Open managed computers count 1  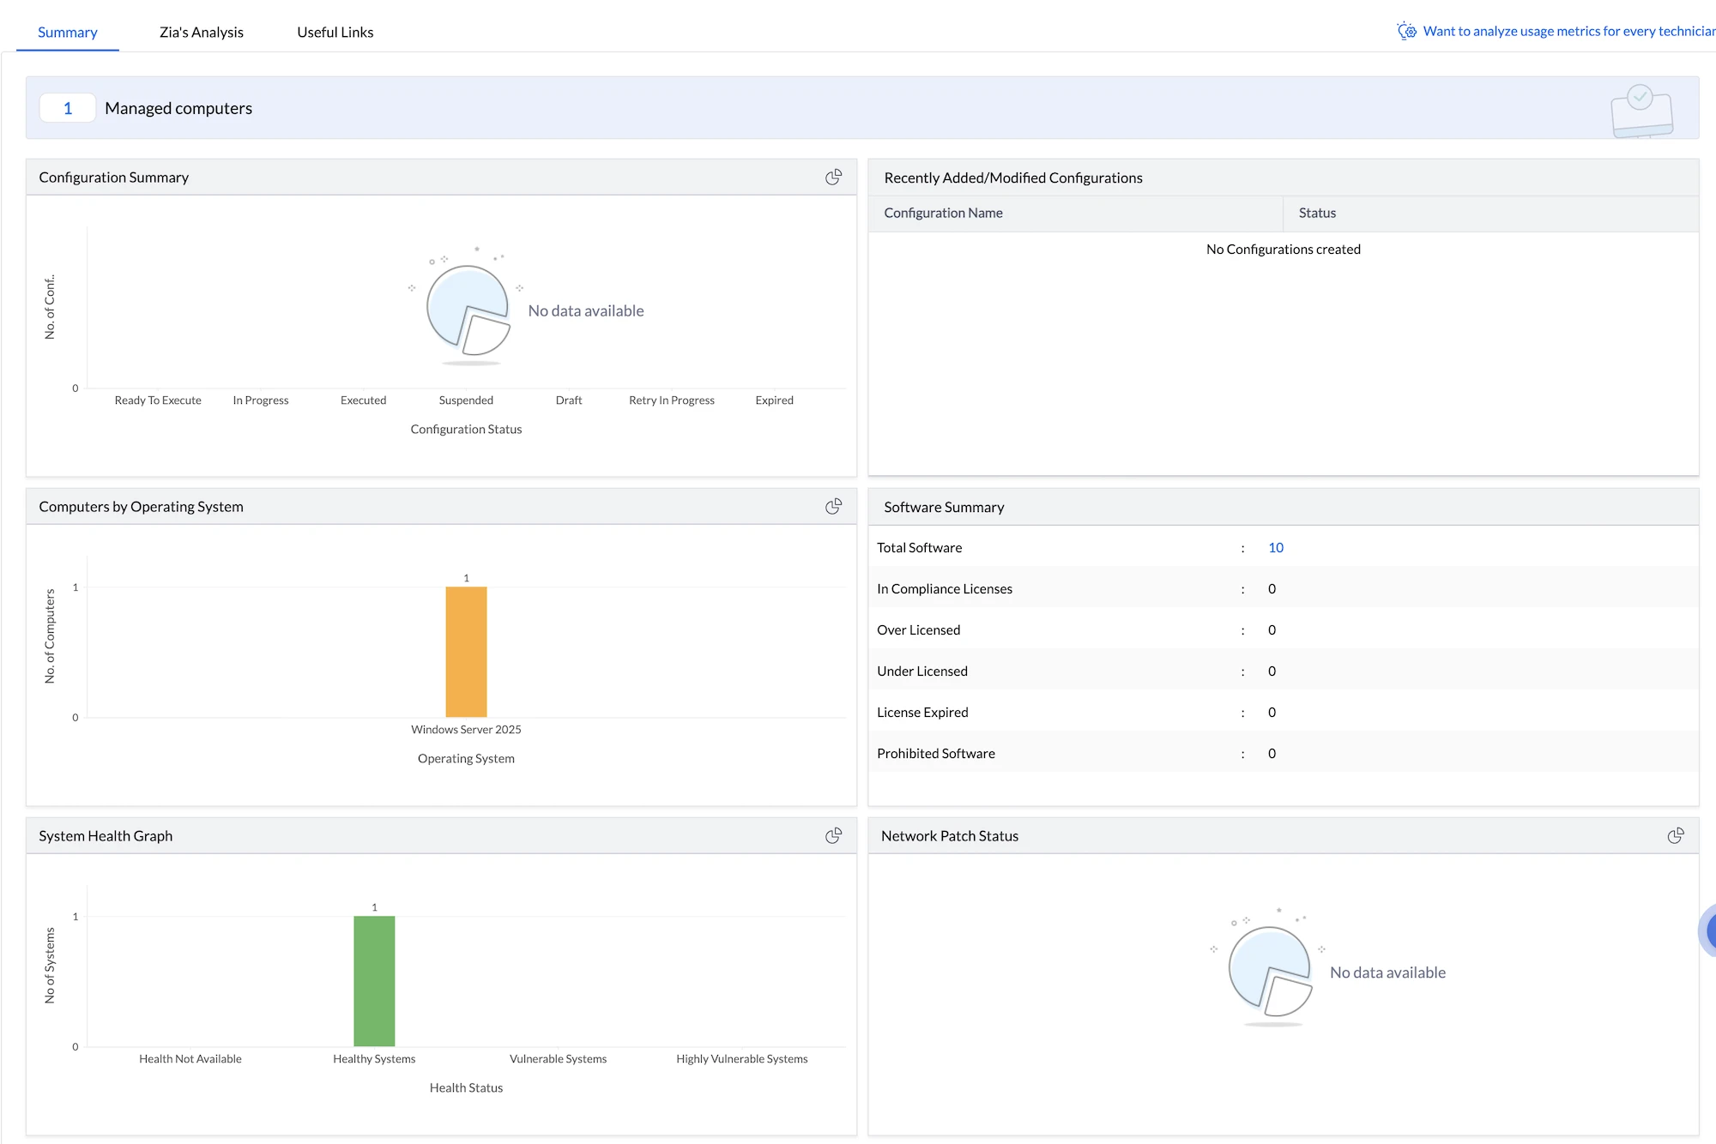tap(68, 108)
